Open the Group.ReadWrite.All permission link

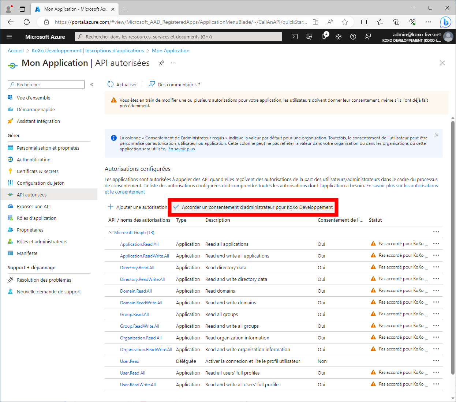[139, 326]
